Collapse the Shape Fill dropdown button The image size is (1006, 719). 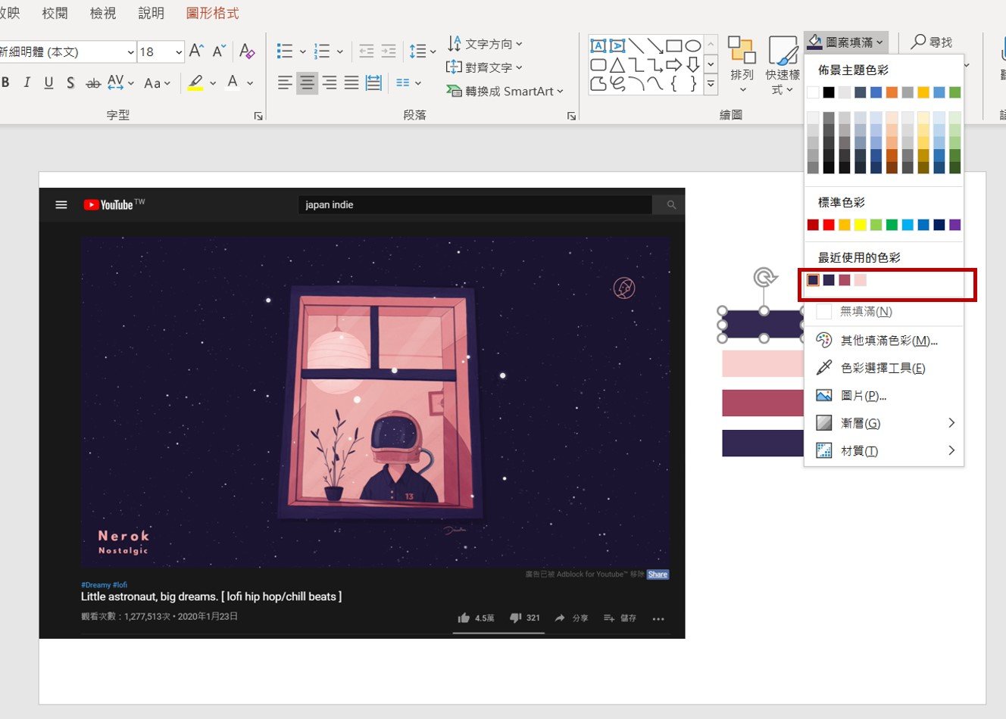click(x=845, y=42)
